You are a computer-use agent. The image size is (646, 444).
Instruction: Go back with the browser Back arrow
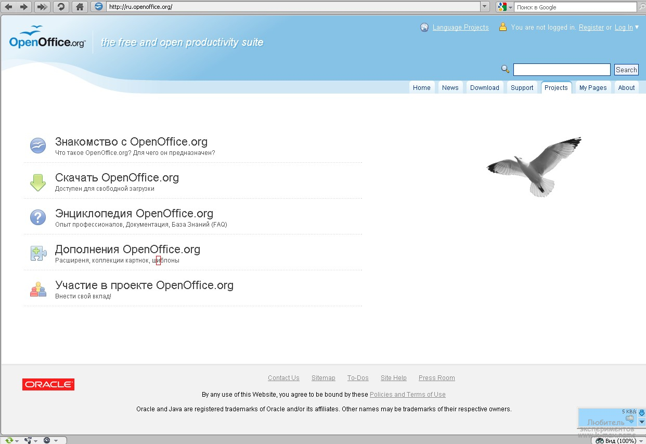pos(8,7)
